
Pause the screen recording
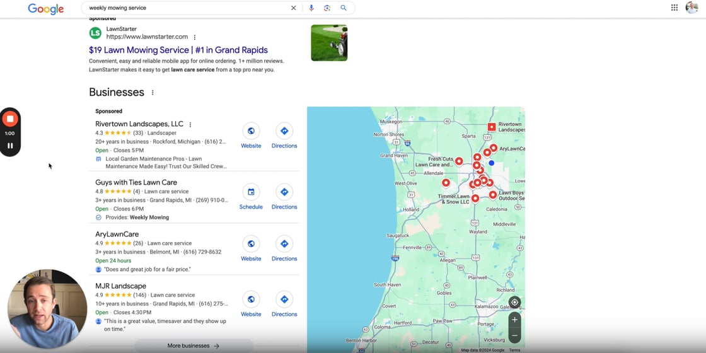click(10, 146)
